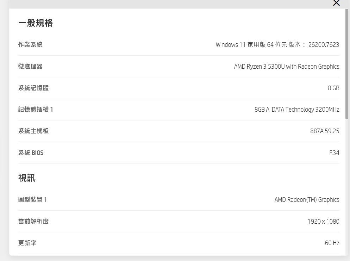Select the 作業系統 row label
The width and height of the screenshot is (350, 261).
point(30,45)
